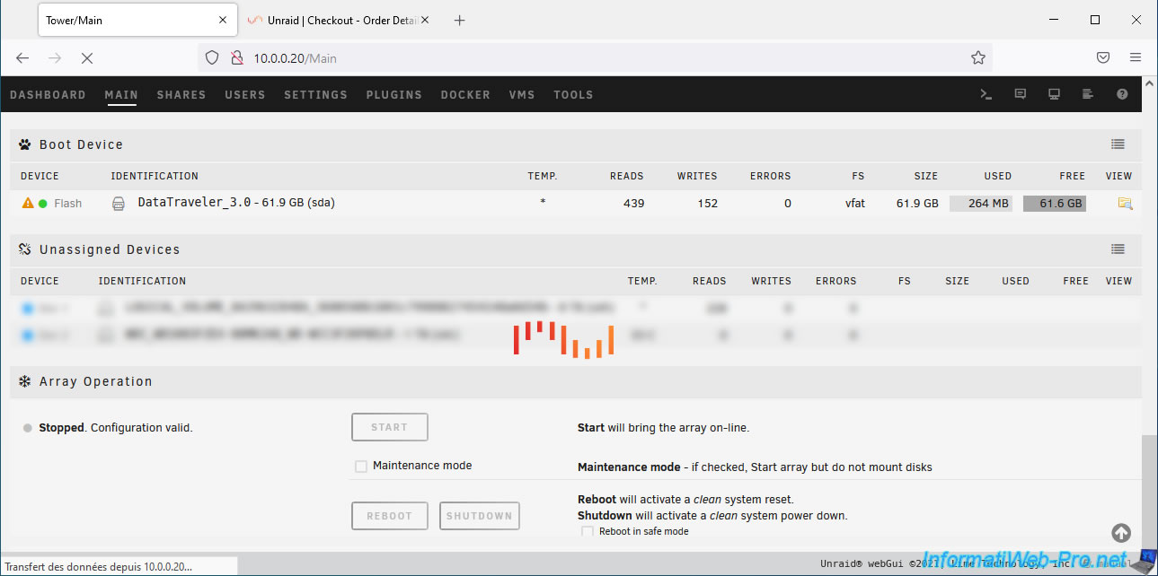
Task: Enable the Maintenance mode checkbox
Action: click(x=361, y=467)
